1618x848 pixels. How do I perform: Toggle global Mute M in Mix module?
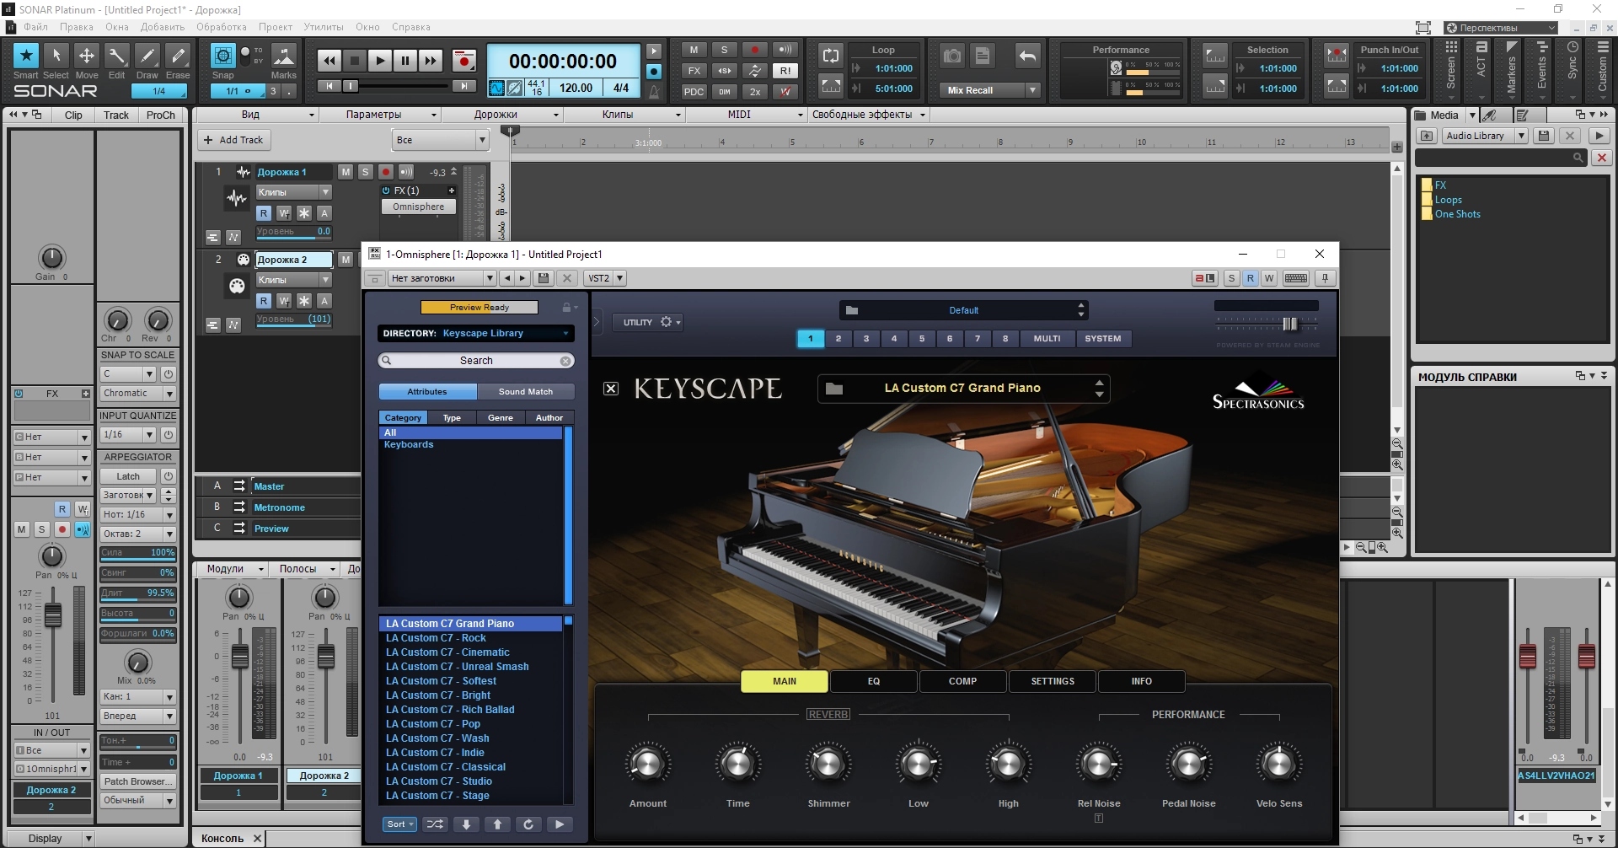pyautogui.click(x=694, y=50)
